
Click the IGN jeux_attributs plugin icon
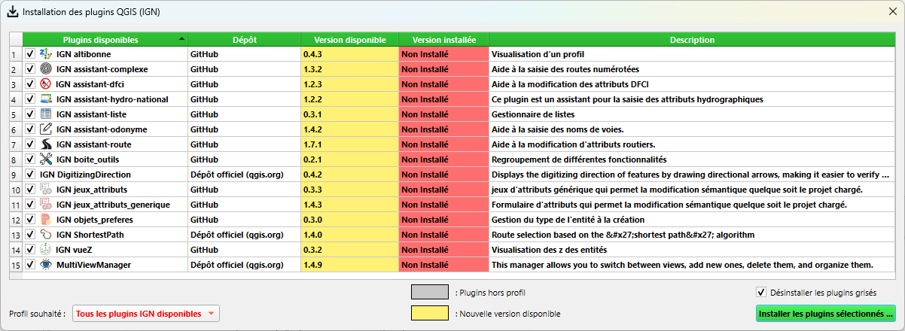[x=46, y=189]
